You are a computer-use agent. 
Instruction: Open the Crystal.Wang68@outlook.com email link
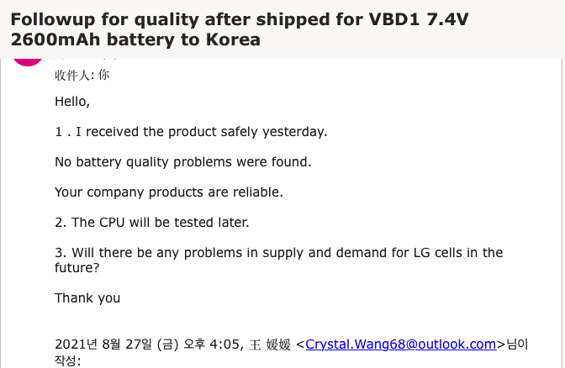pyautogui.click(x=401, y=344)
